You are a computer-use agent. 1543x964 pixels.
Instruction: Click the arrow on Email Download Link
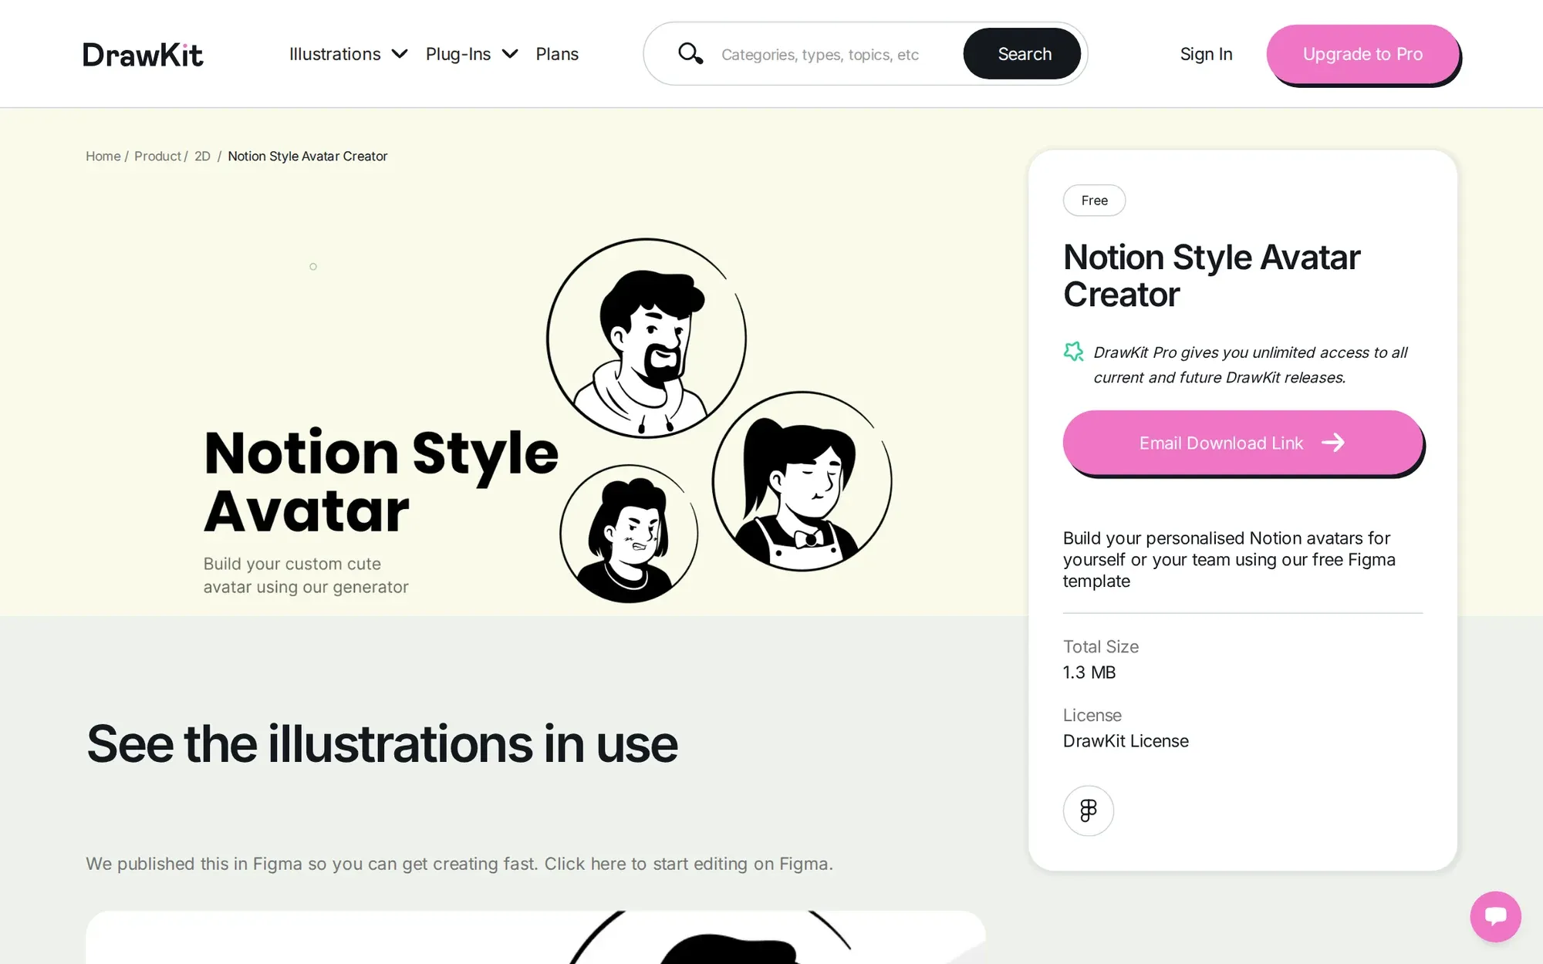point(1333,443)
